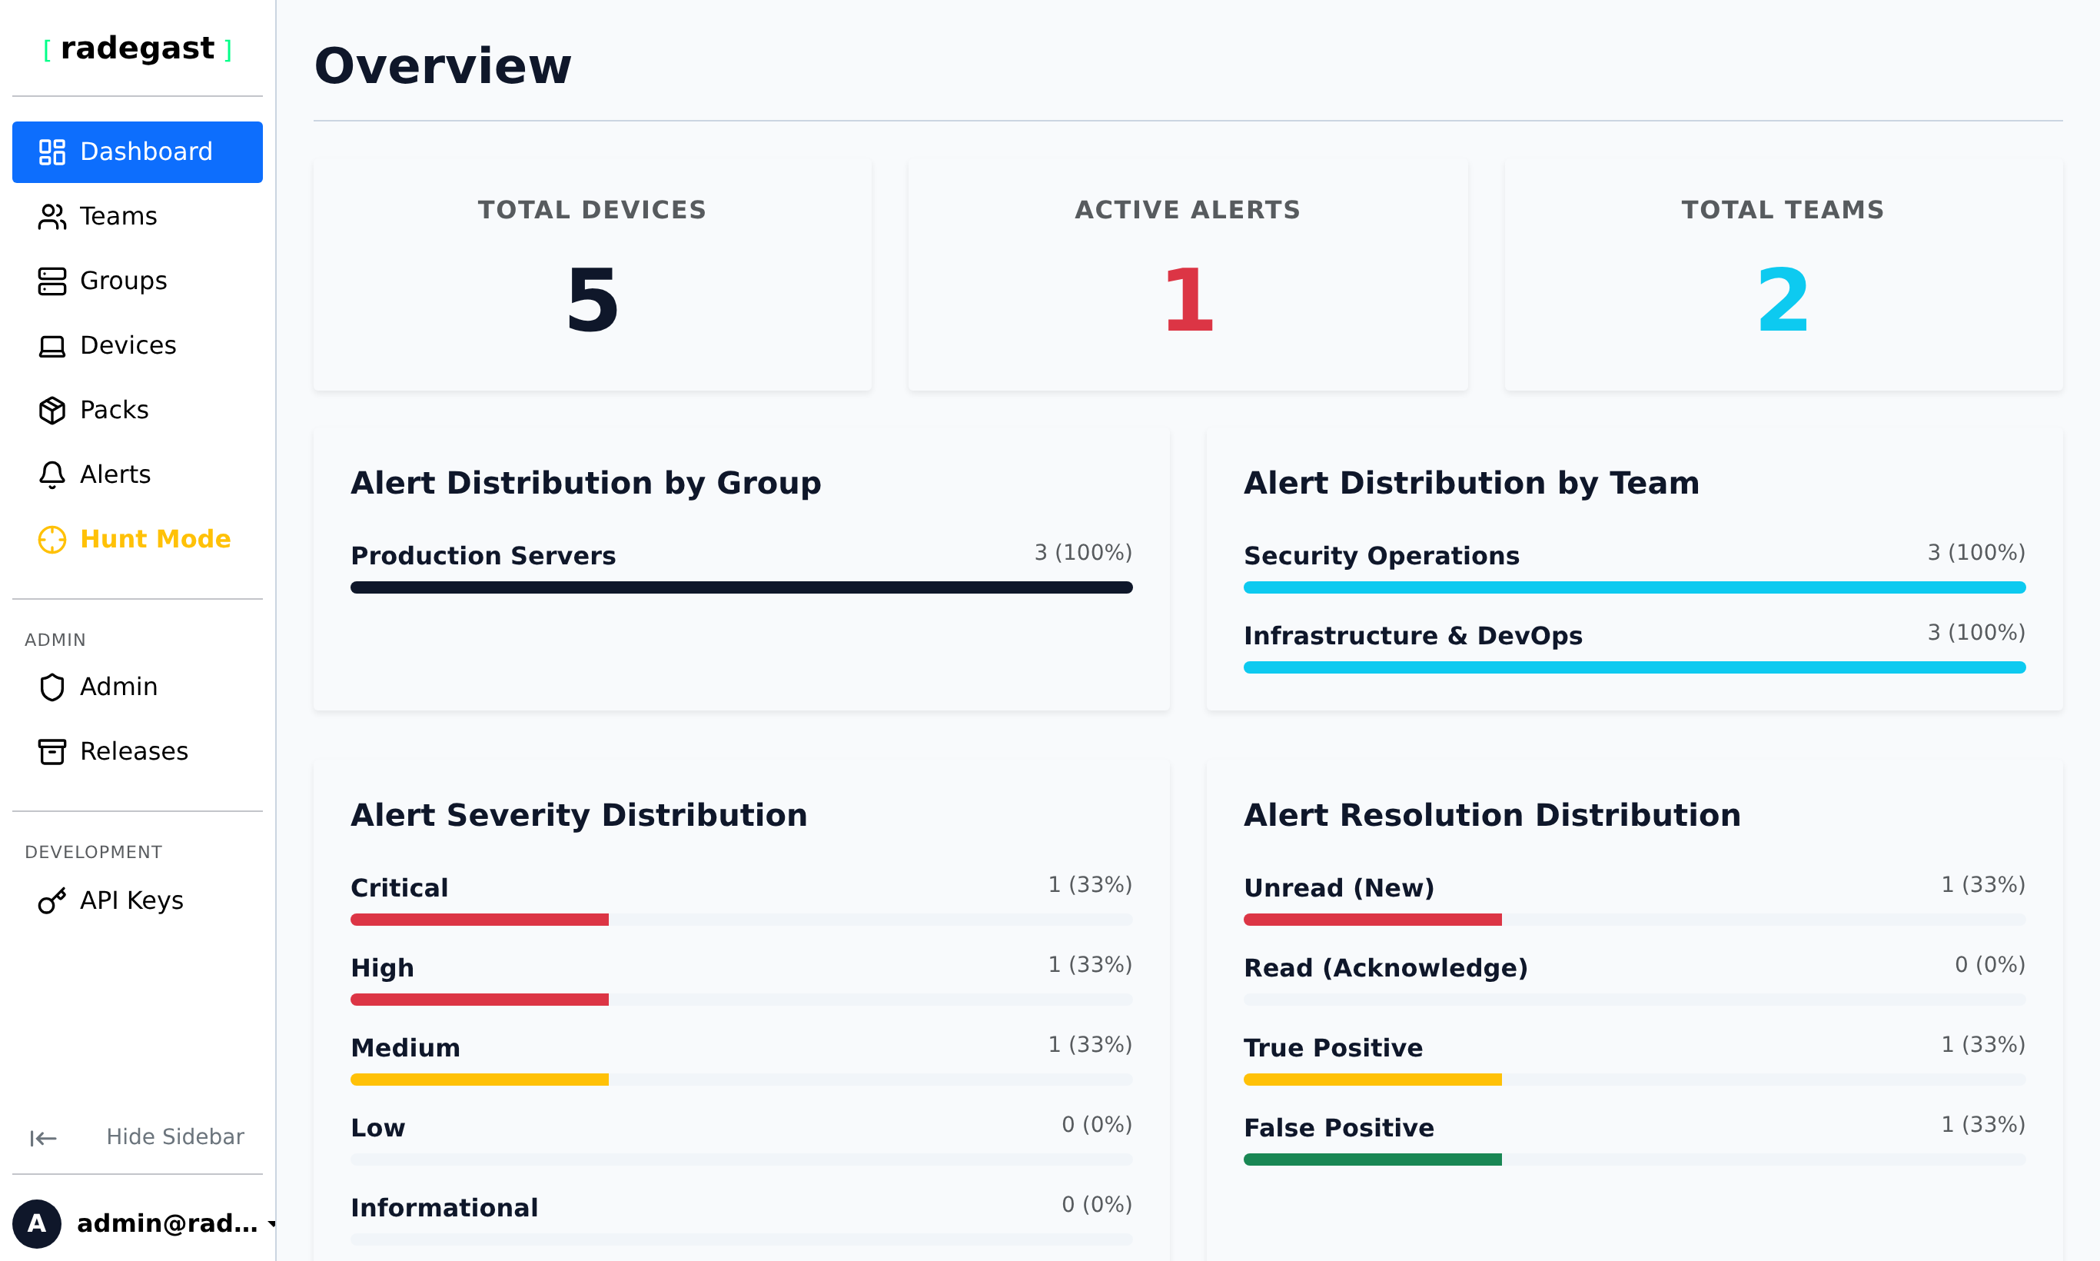Click the False Positive label
The width and height of the screenshot is (2100, 1261).
[1339, 1127]
